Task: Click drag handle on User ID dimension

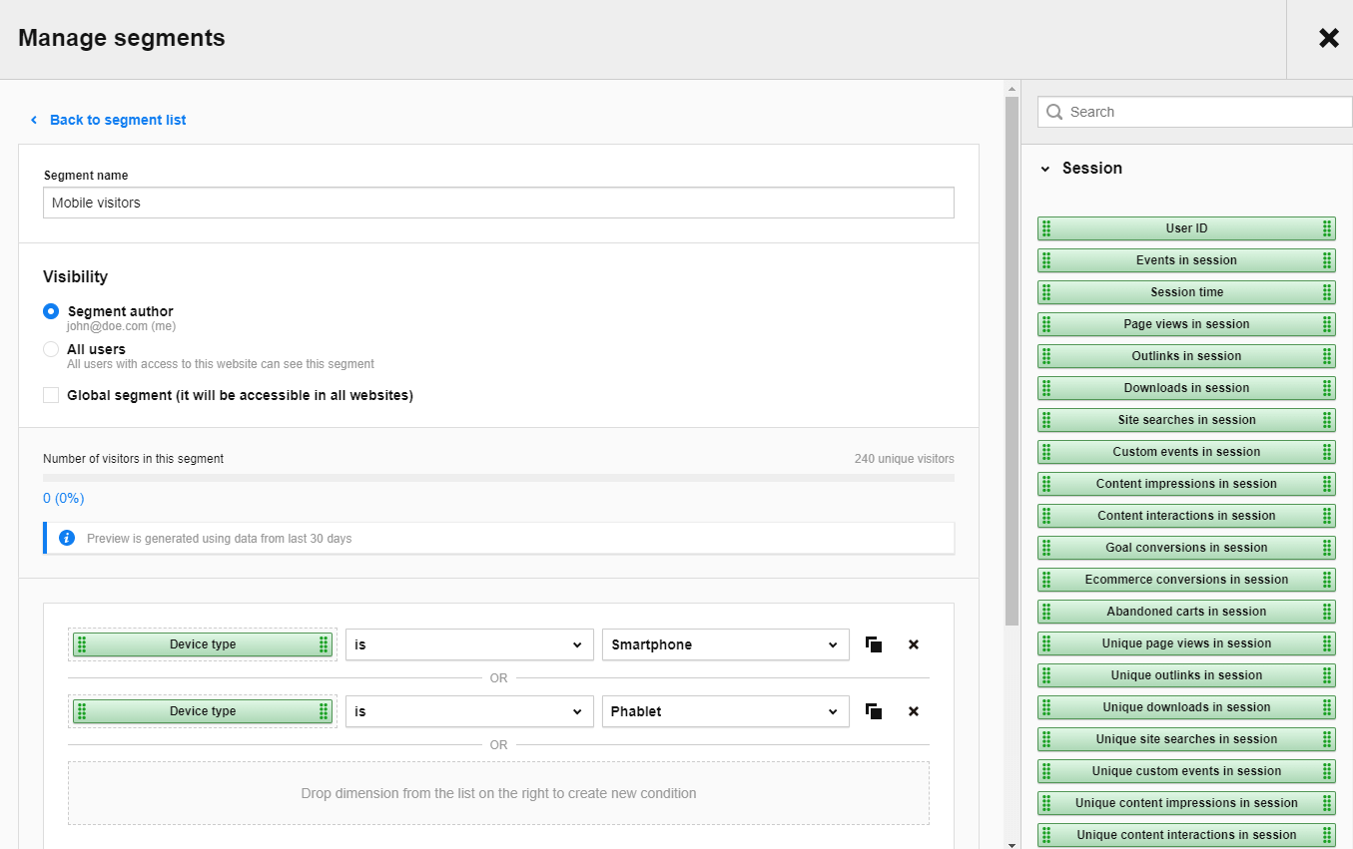Action: click(x=1046, y=228)
